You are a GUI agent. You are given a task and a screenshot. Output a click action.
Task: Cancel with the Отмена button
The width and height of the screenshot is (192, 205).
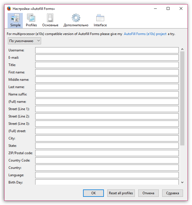click(x=148, y=193)
